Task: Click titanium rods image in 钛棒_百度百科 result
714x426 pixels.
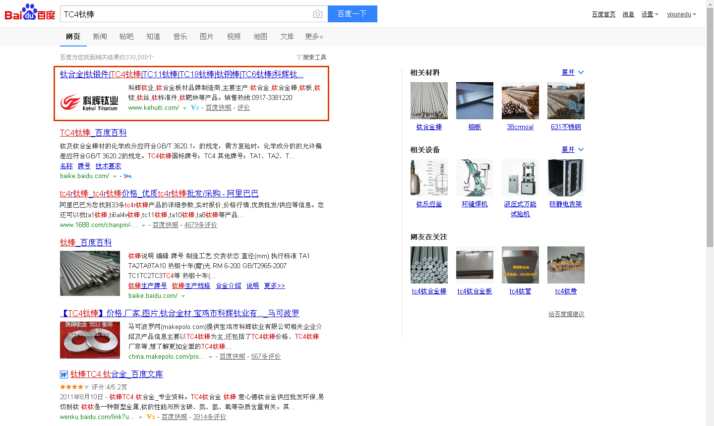Action: pos(90,274)
